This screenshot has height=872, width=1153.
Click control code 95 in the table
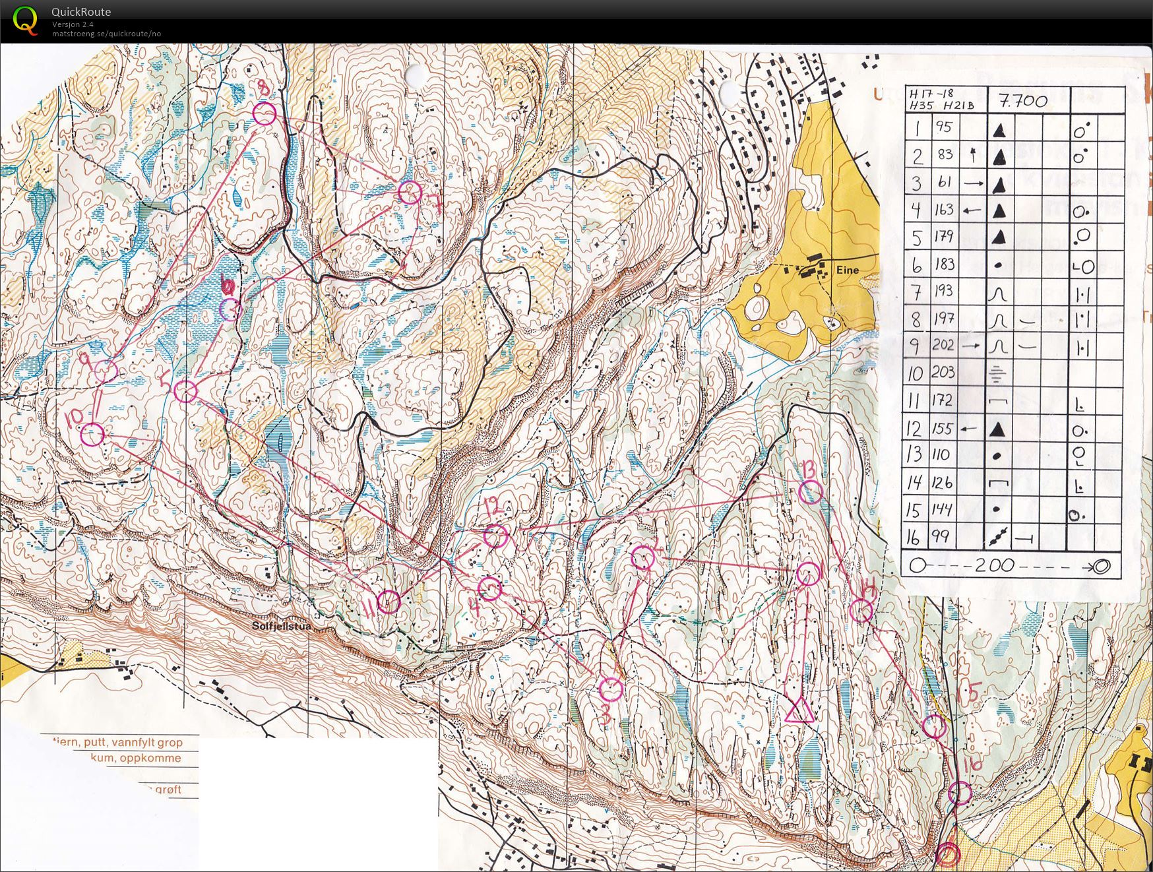tap(943, 127)
